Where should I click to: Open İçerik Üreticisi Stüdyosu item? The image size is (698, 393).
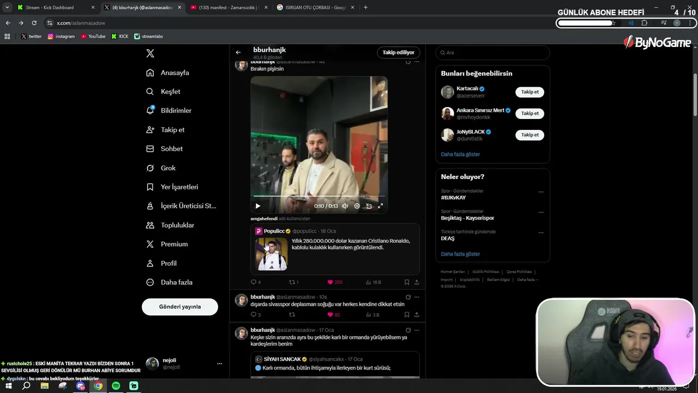tap(182, 206)
